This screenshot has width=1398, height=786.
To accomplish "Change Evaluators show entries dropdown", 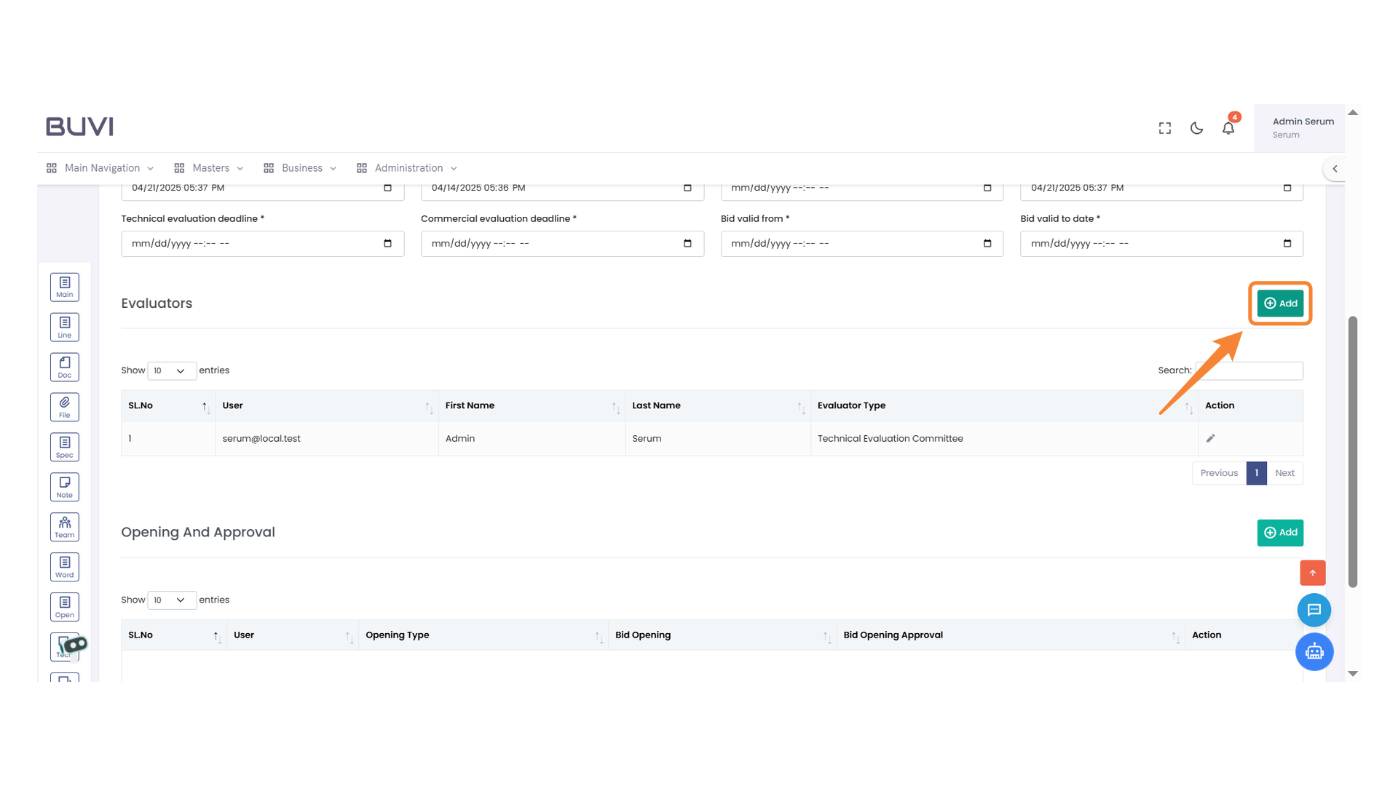I will coord(171,370).
